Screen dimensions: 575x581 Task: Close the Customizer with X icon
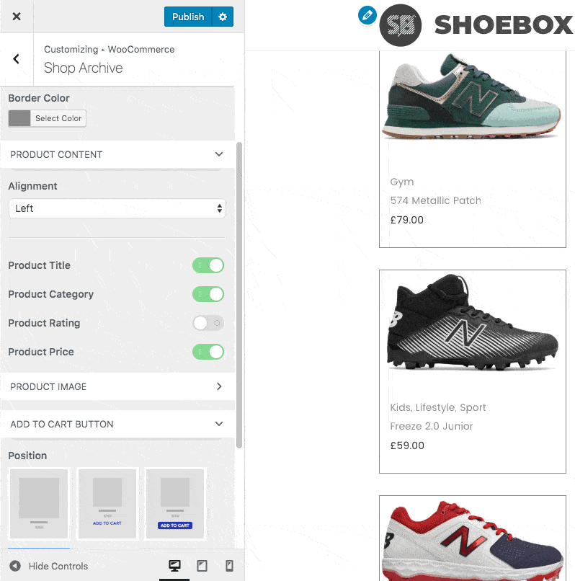pos(17,17)
